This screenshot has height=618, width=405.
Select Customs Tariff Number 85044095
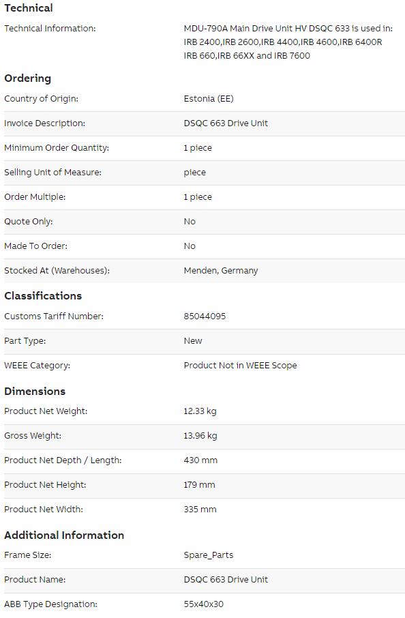point(205,316)
